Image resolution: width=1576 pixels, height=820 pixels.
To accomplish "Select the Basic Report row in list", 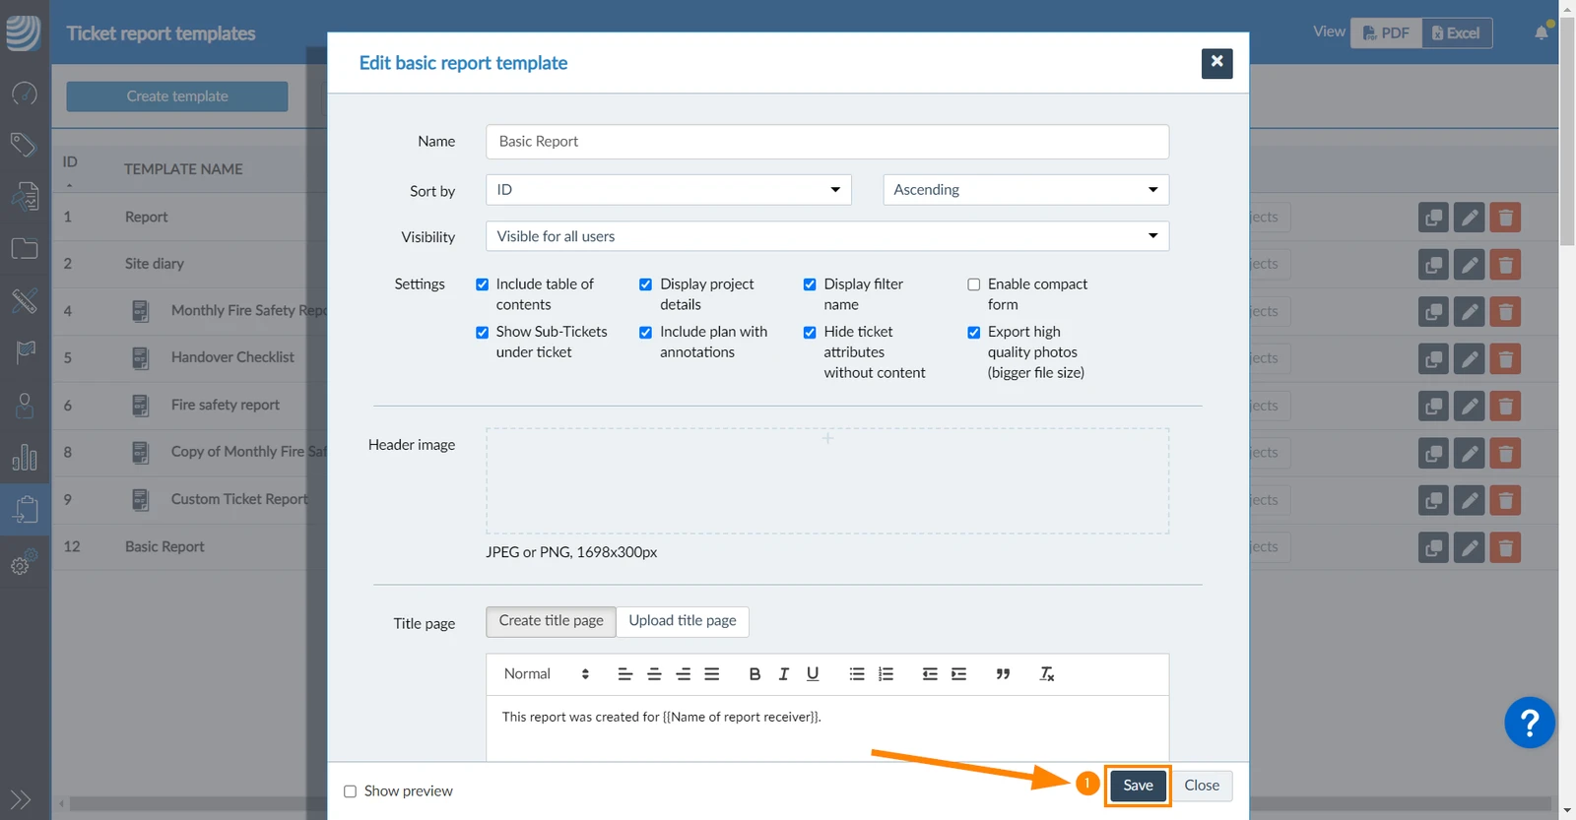I will [x=164, y=547].
